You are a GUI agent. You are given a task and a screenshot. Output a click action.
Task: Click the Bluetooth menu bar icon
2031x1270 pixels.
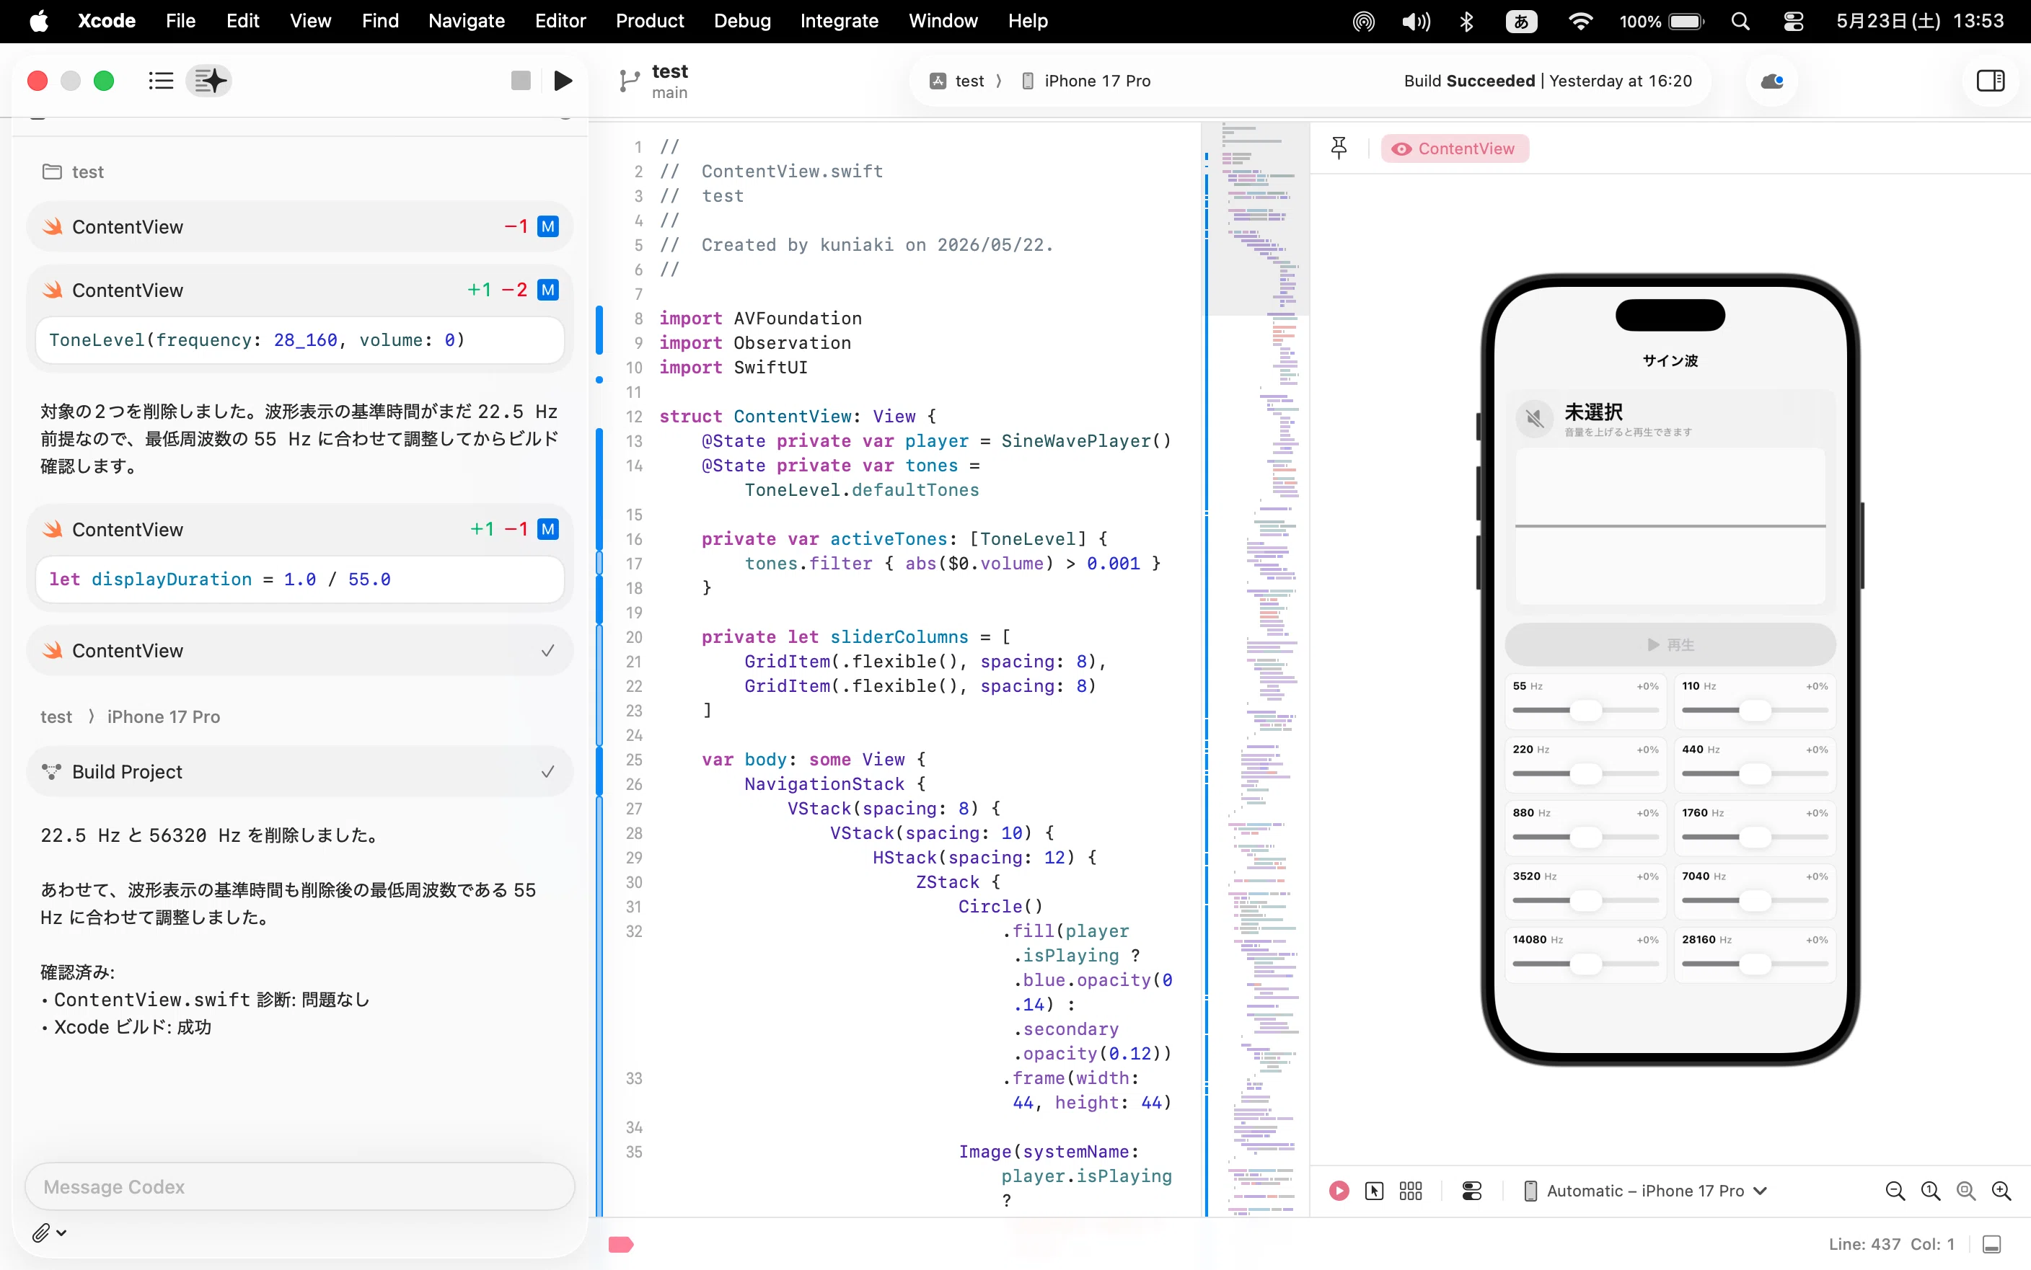pos(1466,21)
